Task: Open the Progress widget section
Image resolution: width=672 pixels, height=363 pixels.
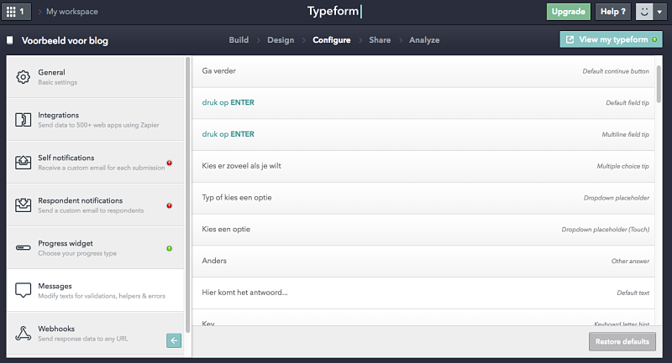Action: click(x=95, y=248)
